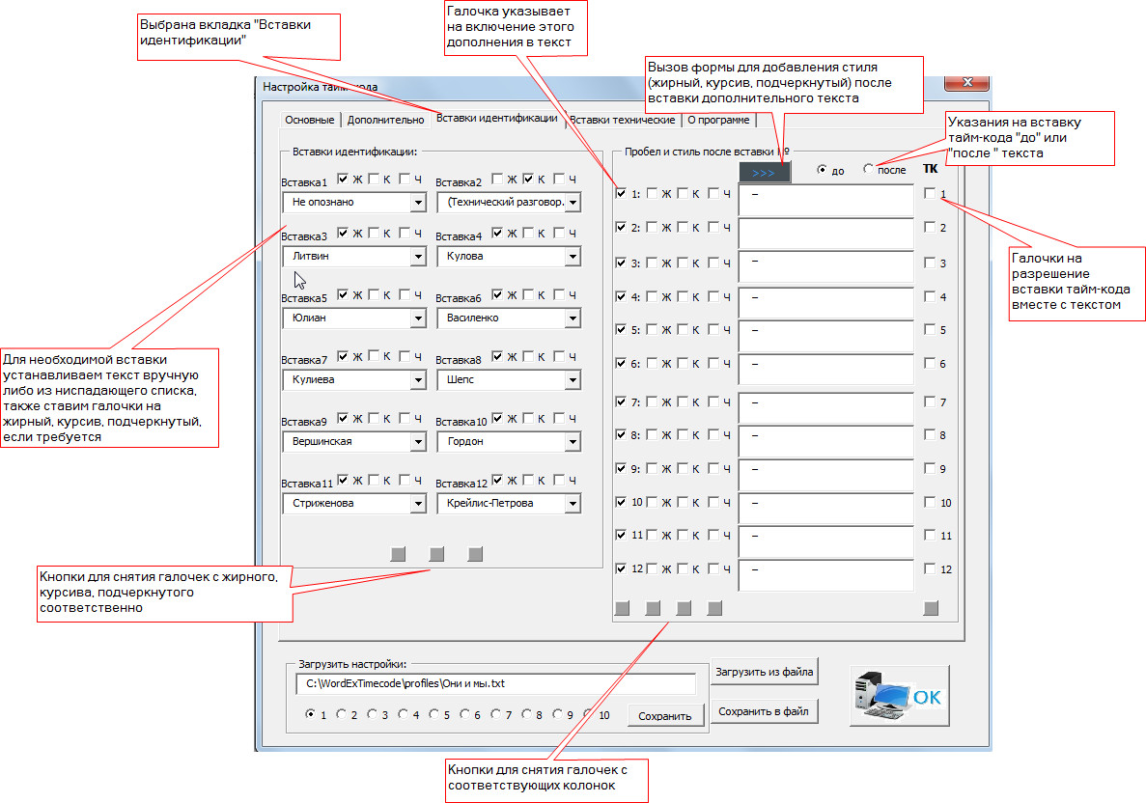Click the >>> style form button
Screen dimensions: 1146x803
click(764, 173)
